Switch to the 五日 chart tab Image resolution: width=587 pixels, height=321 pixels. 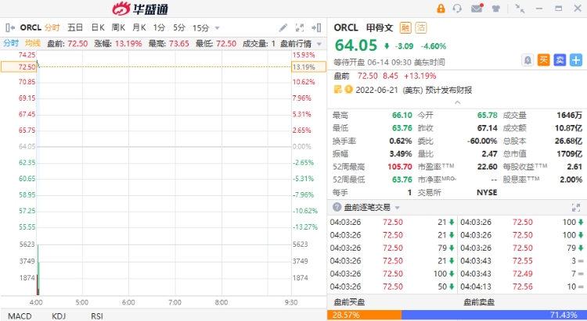(76, 27)
